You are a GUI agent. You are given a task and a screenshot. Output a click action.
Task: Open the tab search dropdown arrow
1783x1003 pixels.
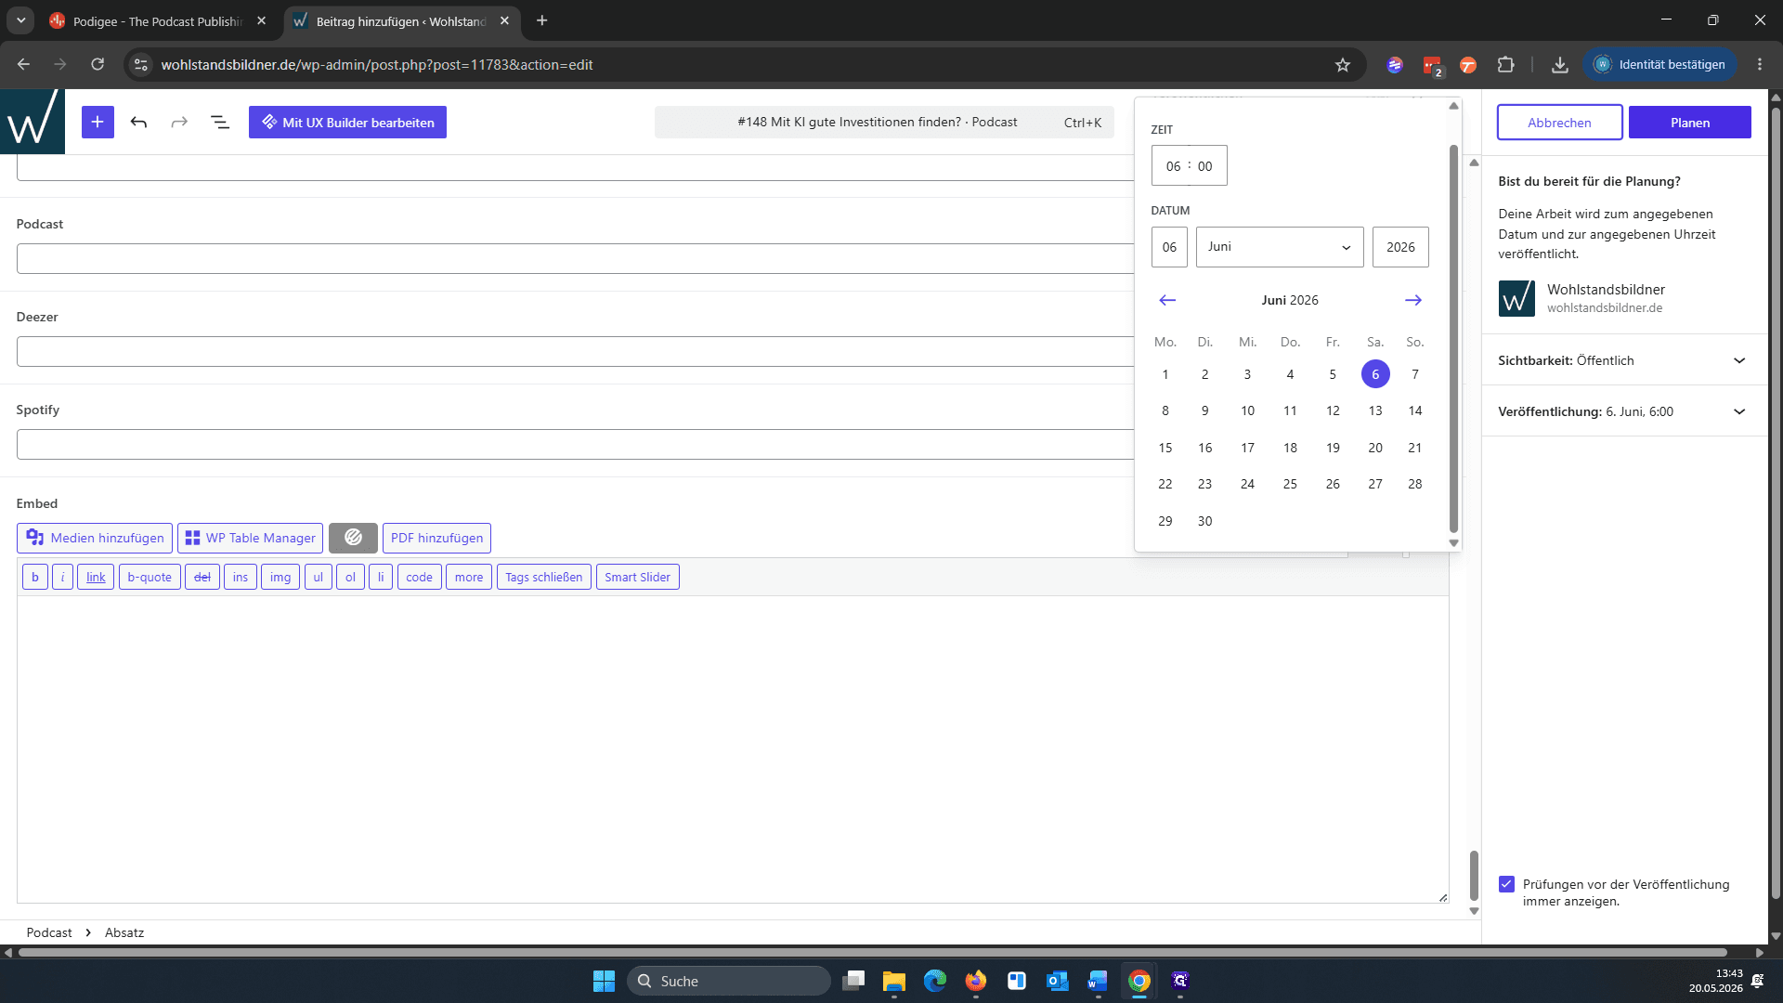(x=20, y=20)
